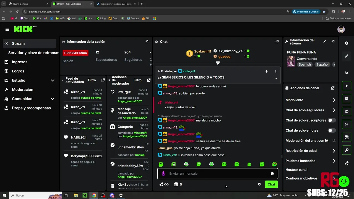
Task: Open Moderación del chat con IA
Action: [x=310, y=141]
